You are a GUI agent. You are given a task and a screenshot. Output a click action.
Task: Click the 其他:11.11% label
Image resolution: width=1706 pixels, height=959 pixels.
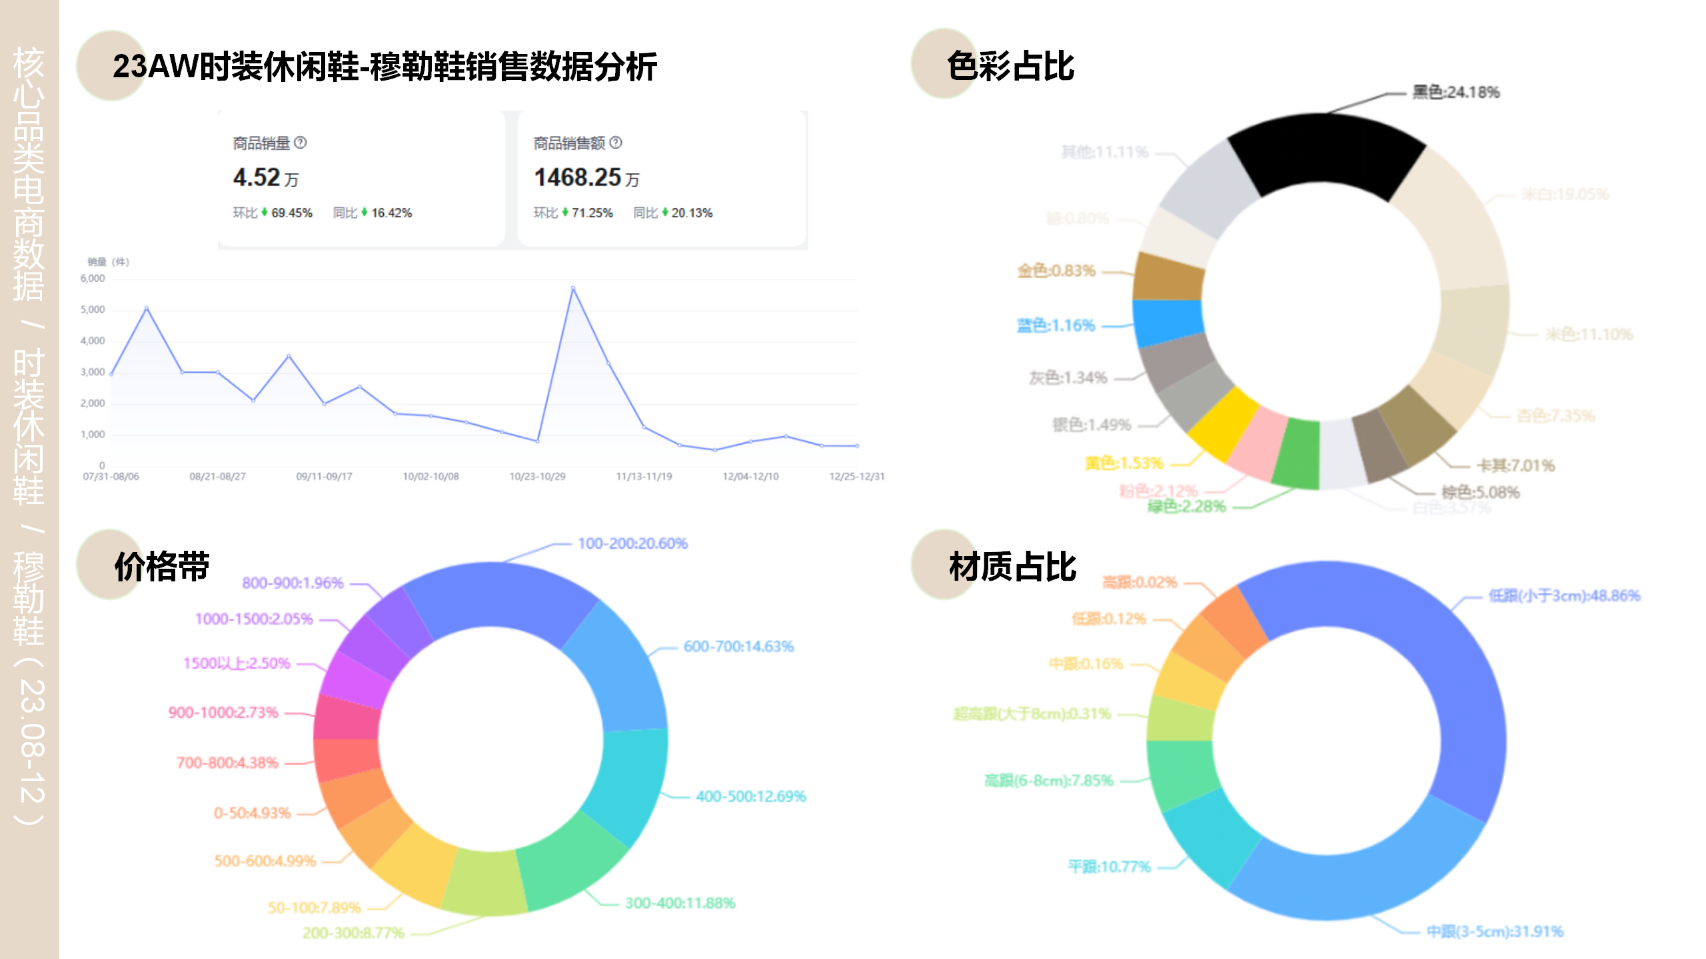1105,152
